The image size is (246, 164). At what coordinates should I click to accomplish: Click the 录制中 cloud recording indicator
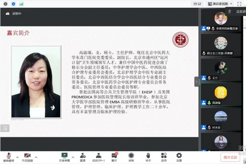pyautogui.click(x=14, y=14)
